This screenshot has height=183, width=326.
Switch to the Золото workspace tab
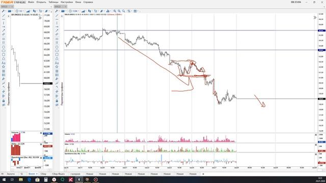pos(11,174)
